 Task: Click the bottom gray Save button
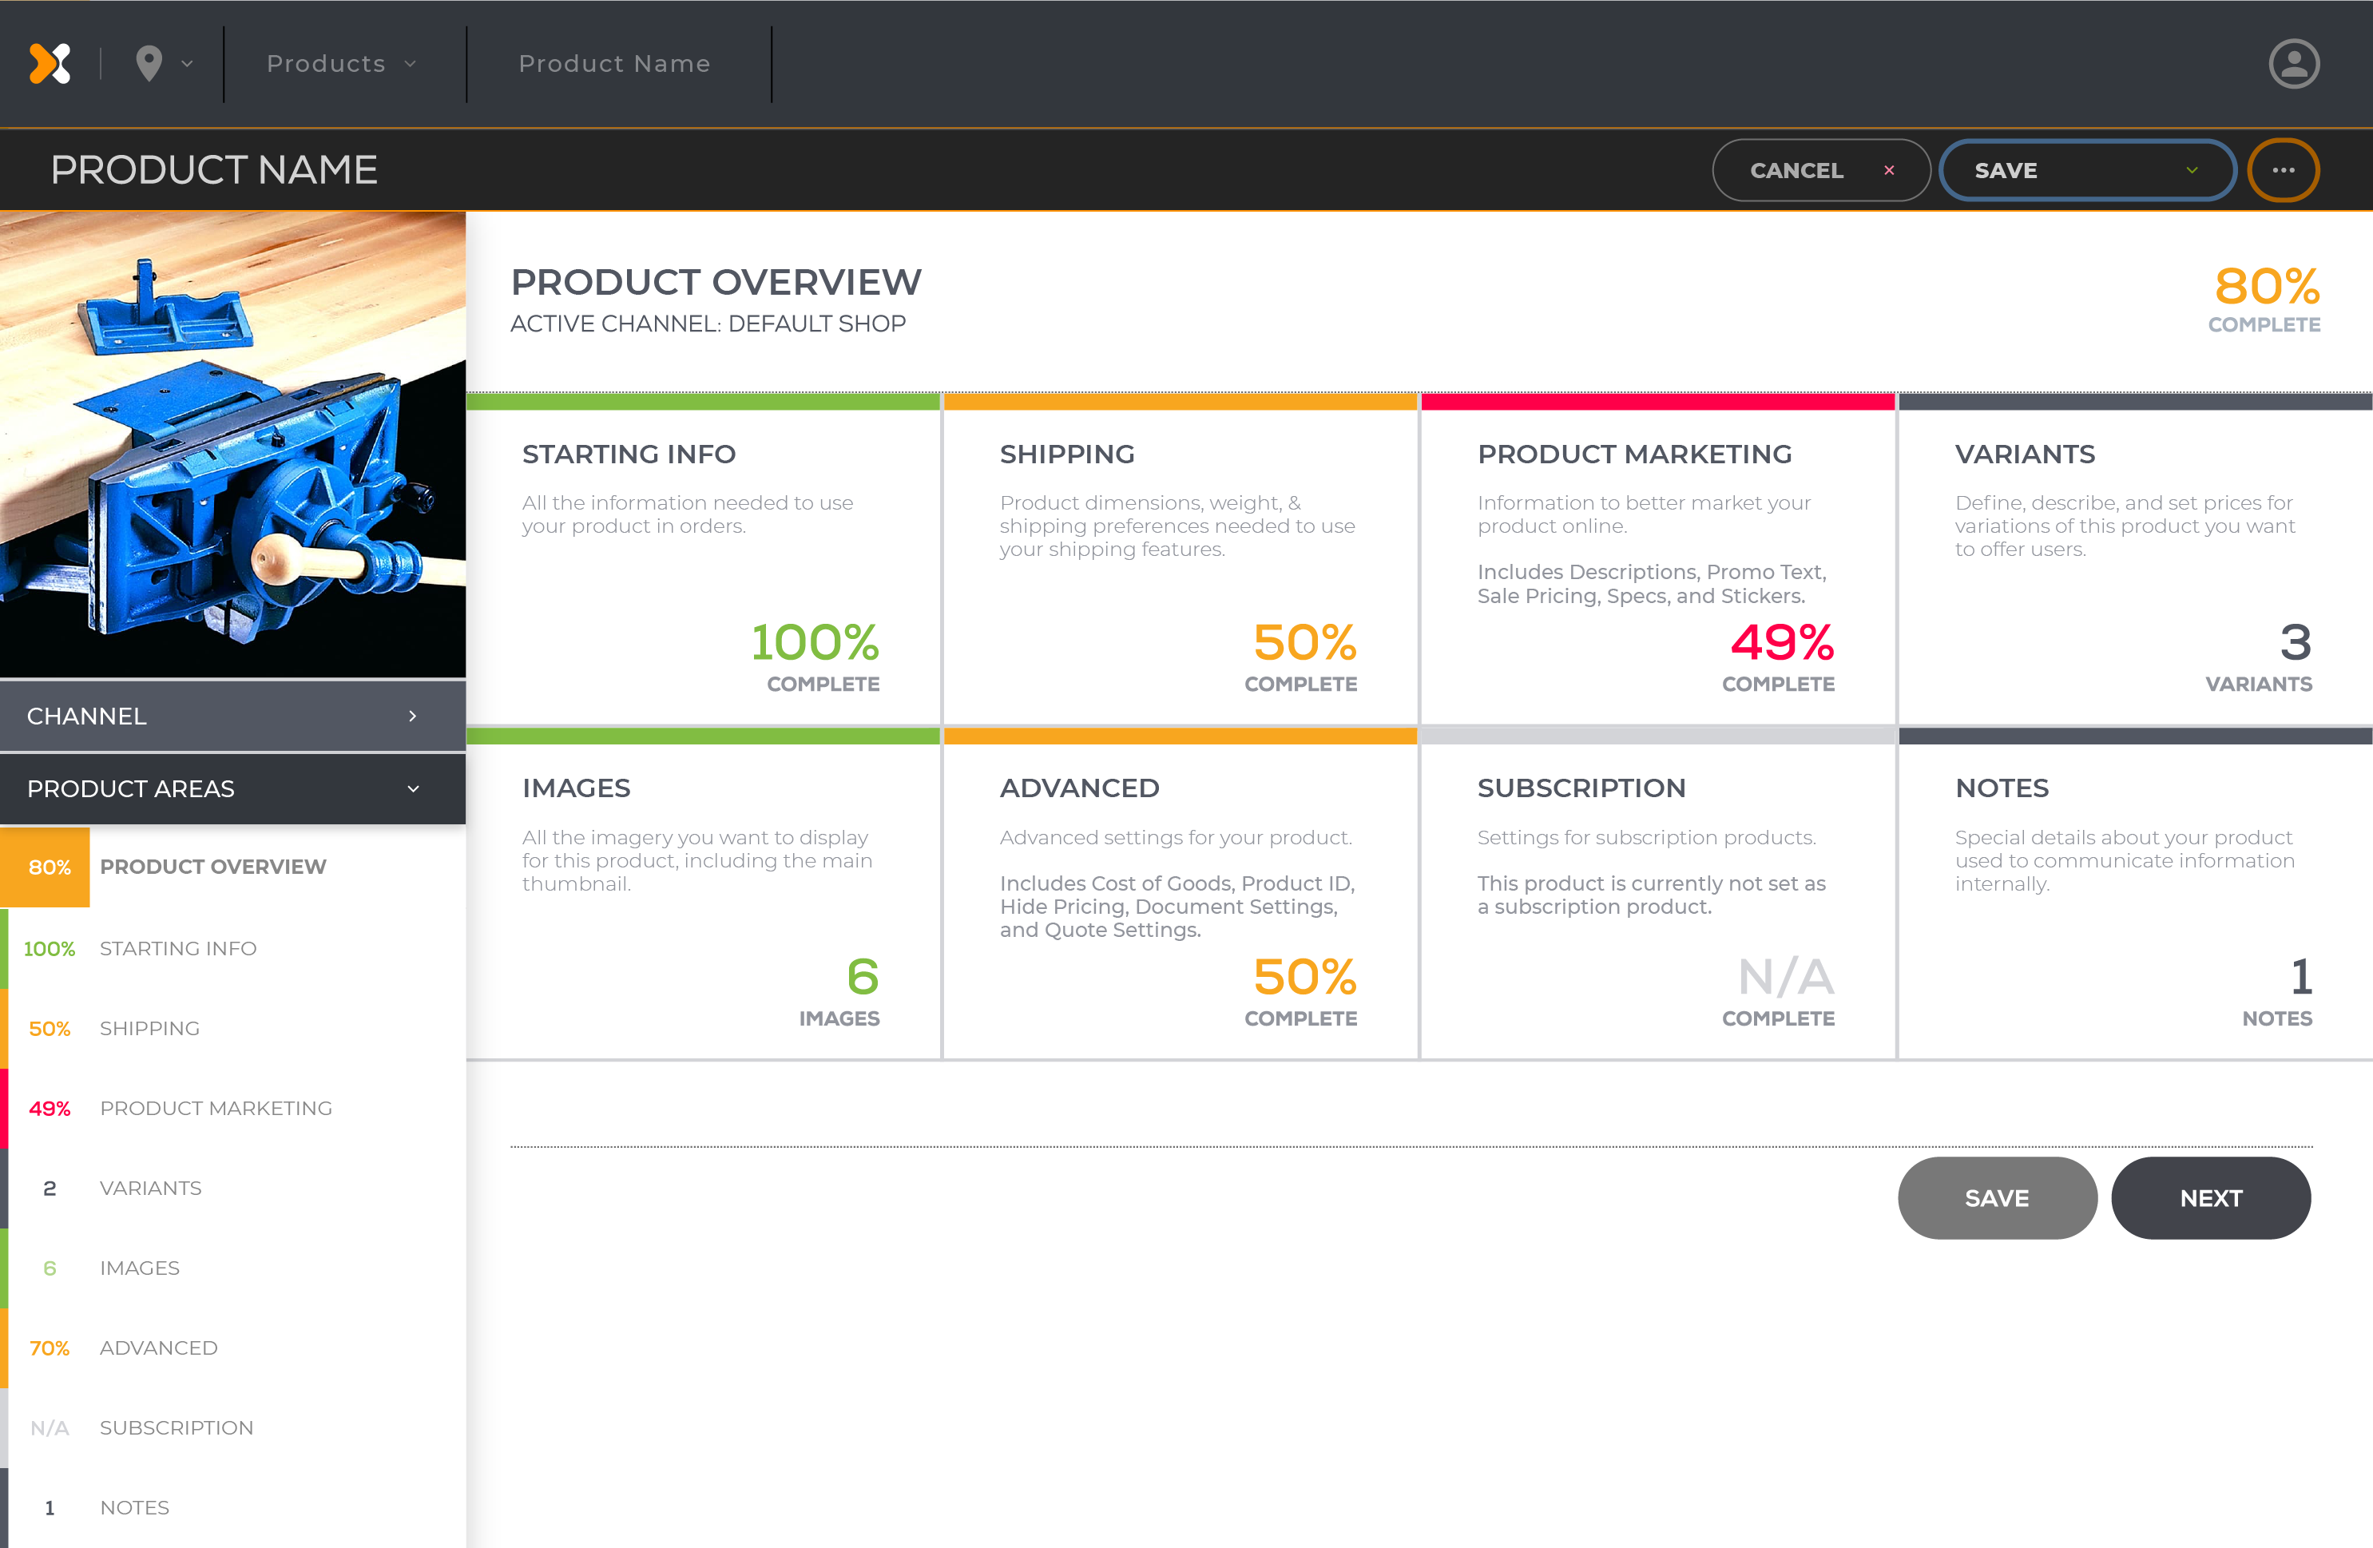tap(1996, 1198)
